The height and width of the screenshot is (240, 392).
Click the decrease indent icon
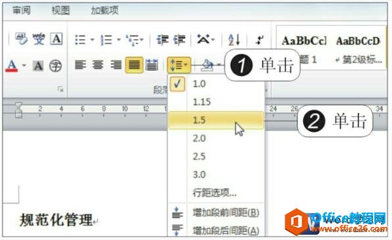coord(162,39)
